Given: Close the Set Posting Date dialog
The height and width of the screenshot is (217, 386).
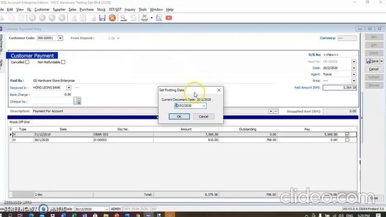Looking at the screenshot, I should point(219,90).
